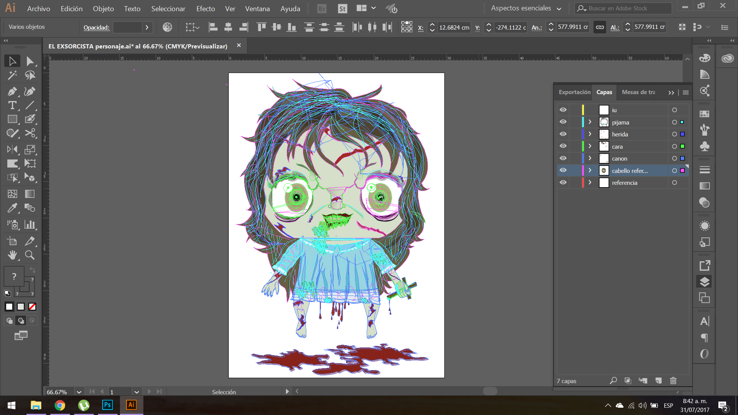Click target circle of iu layer
Viewport: 738px width, 415px height.
click(675, 110)
